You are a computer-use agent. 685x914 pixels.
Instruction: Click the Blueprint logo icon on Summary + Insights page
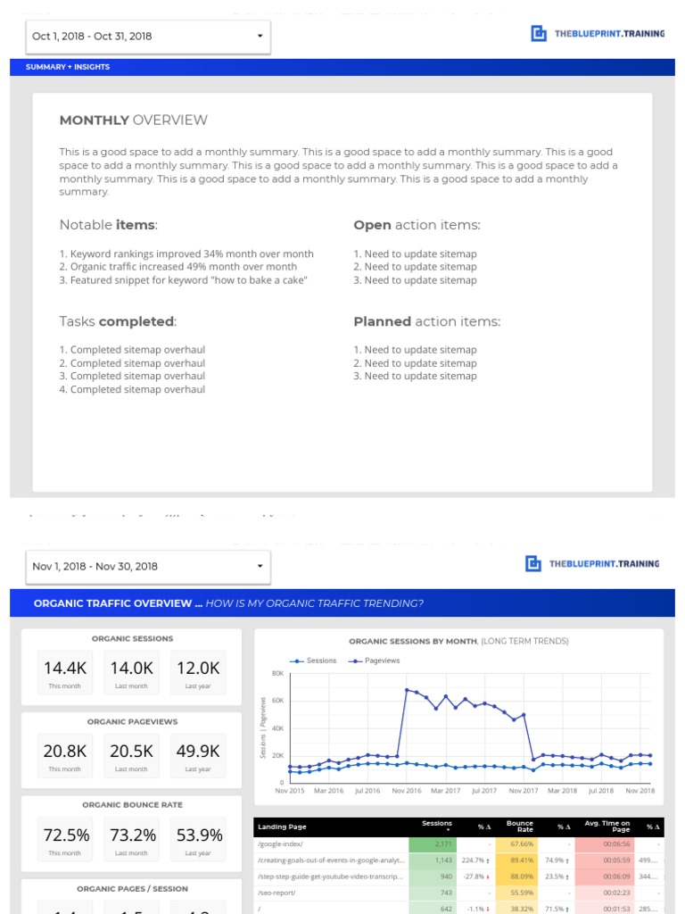pos(539,34)
